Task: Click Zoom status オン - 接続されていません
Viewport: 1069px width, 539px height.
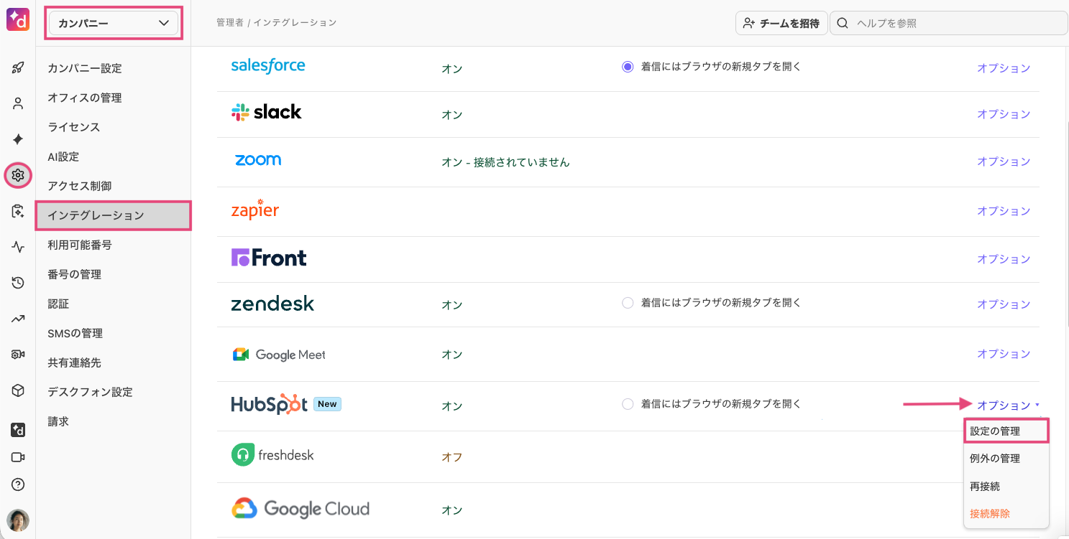Action: coord(505,162)
